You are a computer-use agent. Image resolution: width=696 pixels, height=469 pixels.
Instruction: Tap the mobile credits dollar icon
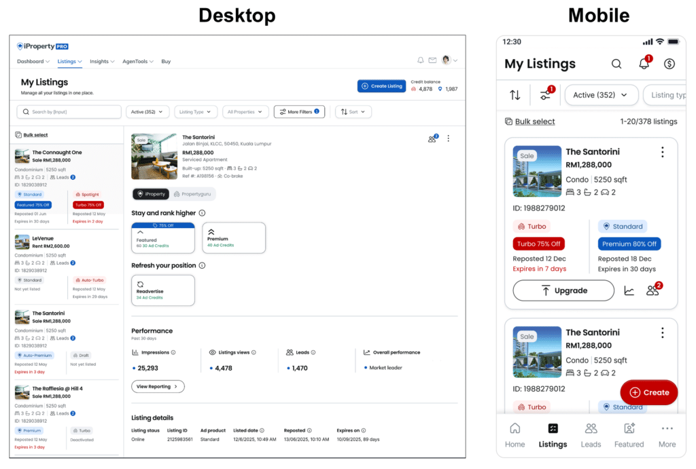(x=669, y=64)
